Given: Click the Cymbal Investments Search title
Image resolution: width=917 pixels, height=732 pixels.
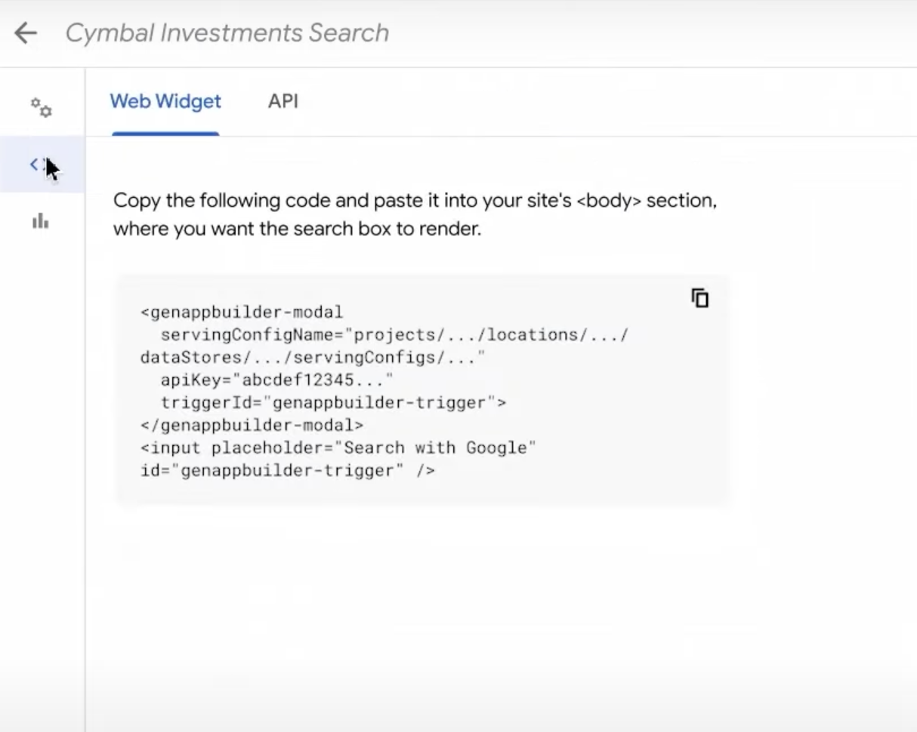Looking at the screenshot, I should point(227,32).
